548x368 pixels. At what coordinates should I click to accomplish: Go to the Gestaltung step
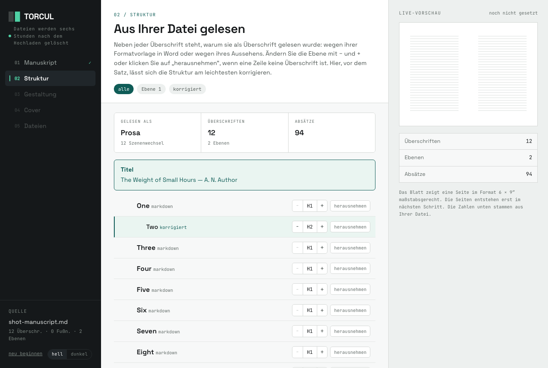[x=50, y=94]
